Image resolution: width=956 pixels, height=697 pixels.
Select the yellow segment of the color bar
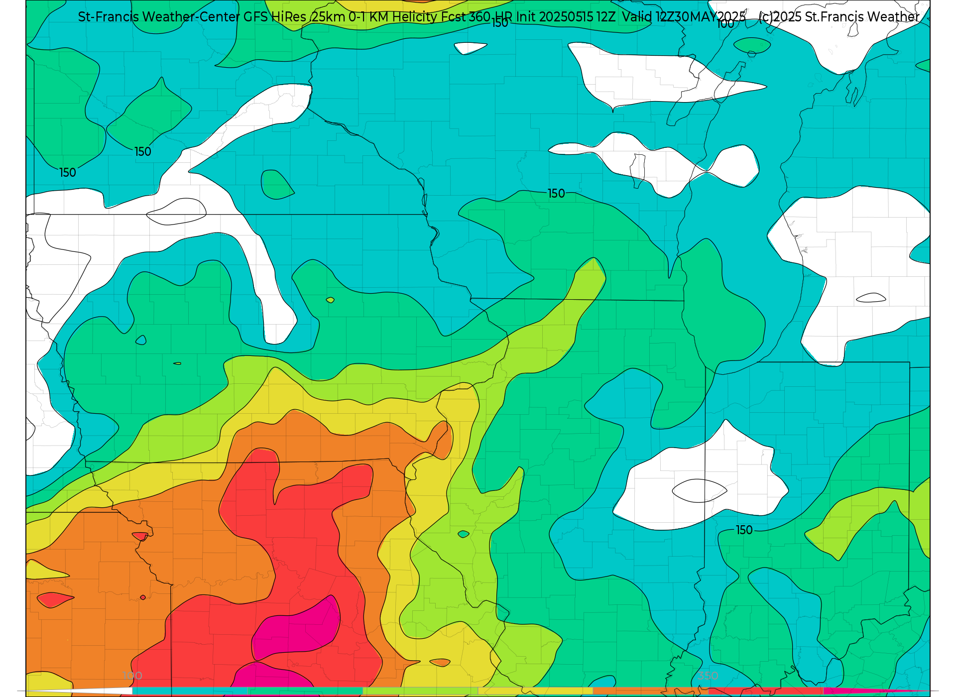pyautogui.click(x=535, y=691)
